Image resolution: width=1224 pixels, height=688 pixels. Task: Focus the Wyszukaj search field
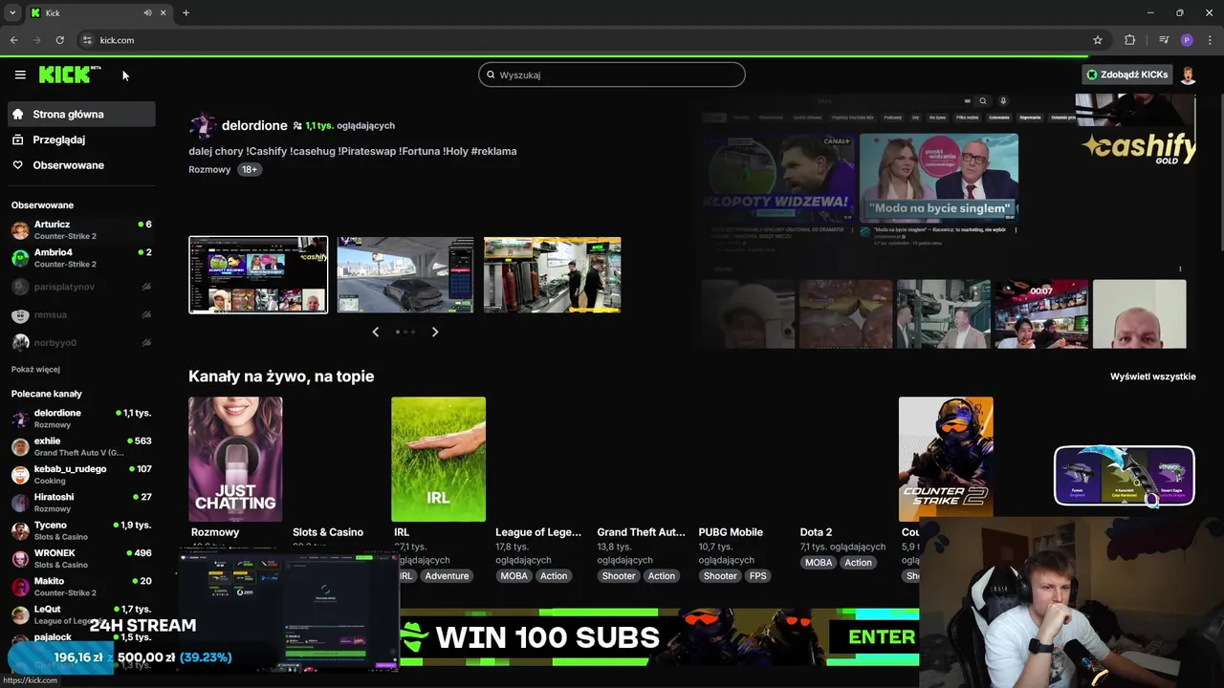[612, 75]
